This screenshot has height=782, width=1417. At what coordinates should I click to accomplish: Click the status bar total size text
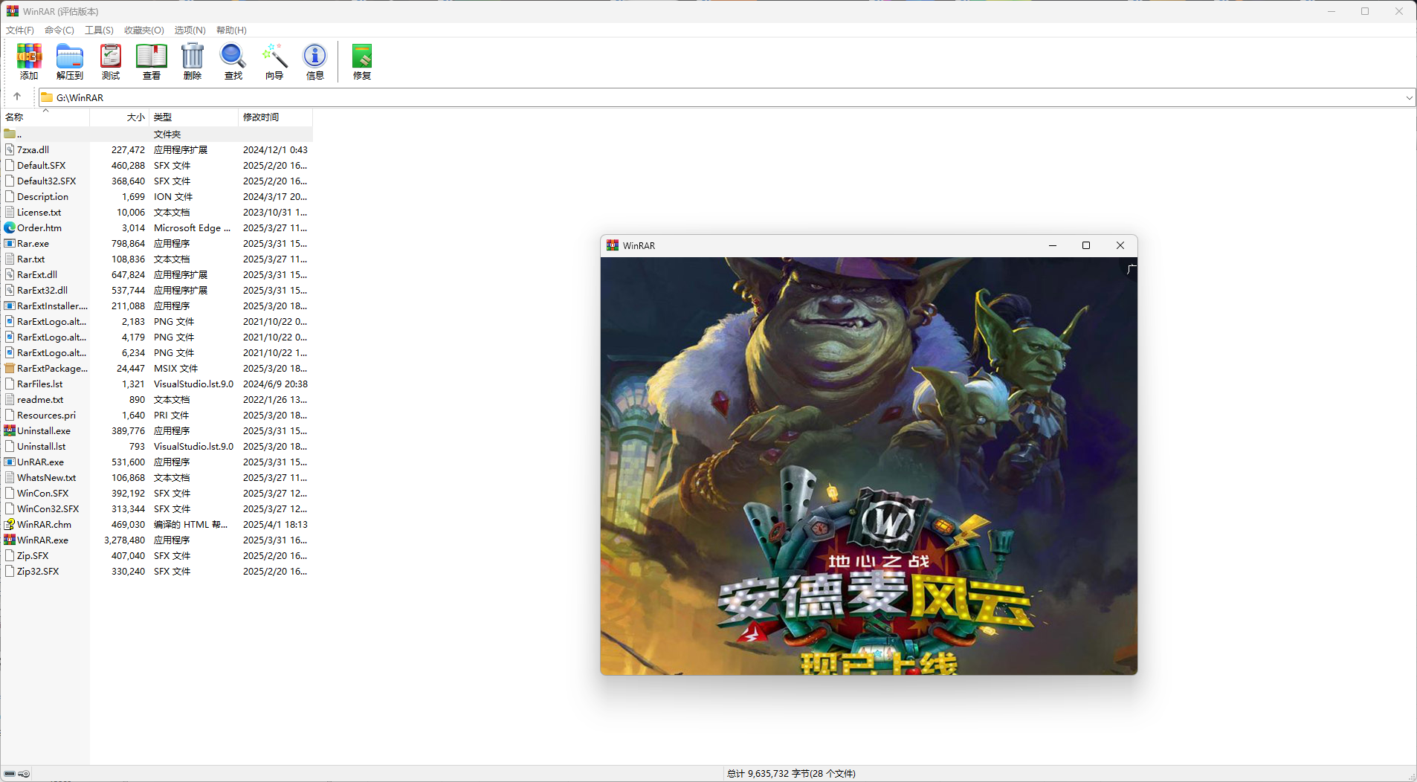[x=791, y=774]
